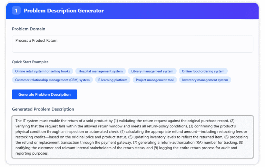Select the Online retail system for selling books example

click(42, 71)
